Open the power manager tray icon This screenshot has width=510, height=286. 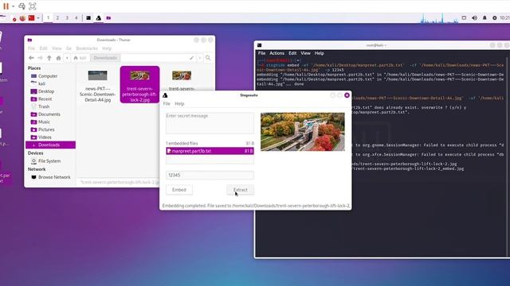tap(494, 17)
